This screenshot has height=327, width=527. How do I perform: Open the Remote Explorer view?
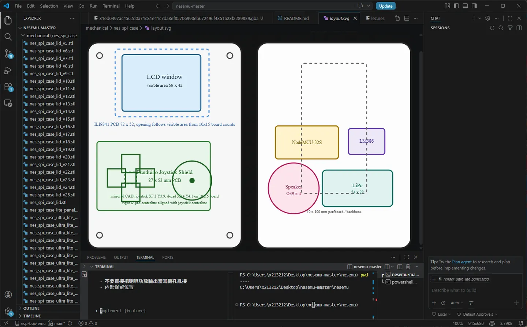pyautogui.click(x=8, y=104)
